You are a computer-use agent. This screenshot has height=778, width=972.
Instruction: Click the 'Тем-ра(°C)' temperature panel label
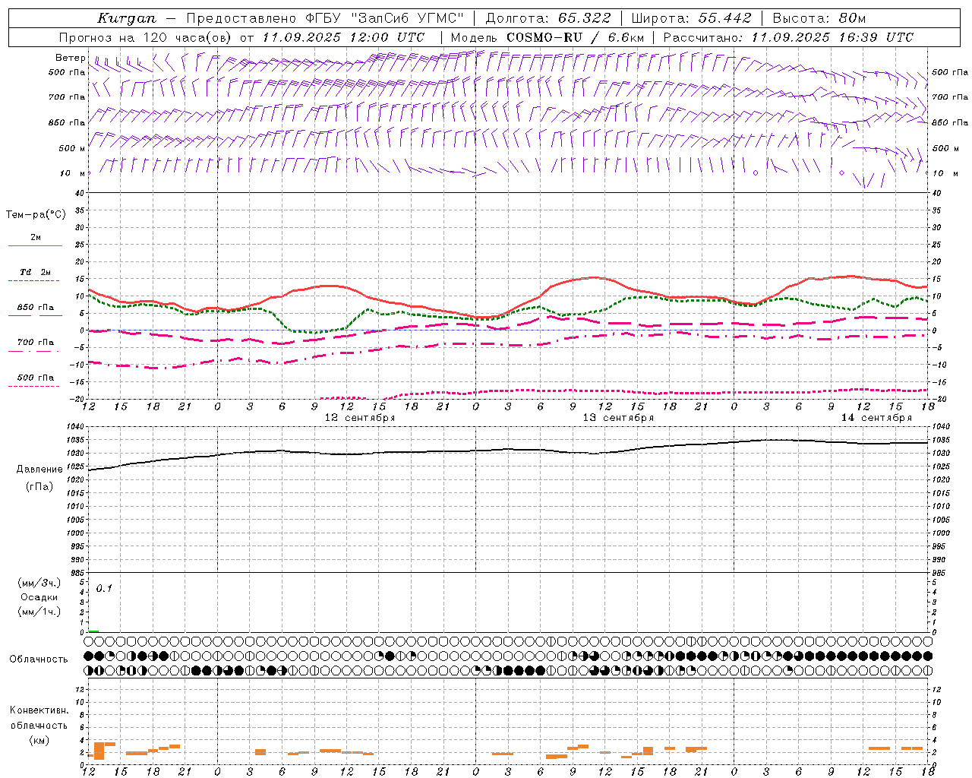tap(36, 215)
